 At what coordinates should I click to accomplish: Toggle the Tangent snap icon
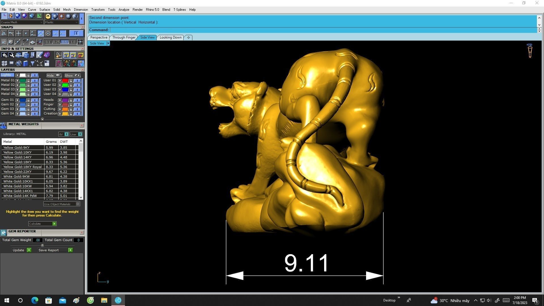[x=11, y=33]
